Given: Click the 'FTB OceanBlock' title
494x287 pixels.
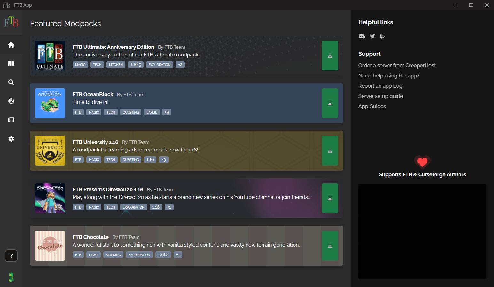Looking at the screenshot, I should pyautogui.click(x=93, y=94).
